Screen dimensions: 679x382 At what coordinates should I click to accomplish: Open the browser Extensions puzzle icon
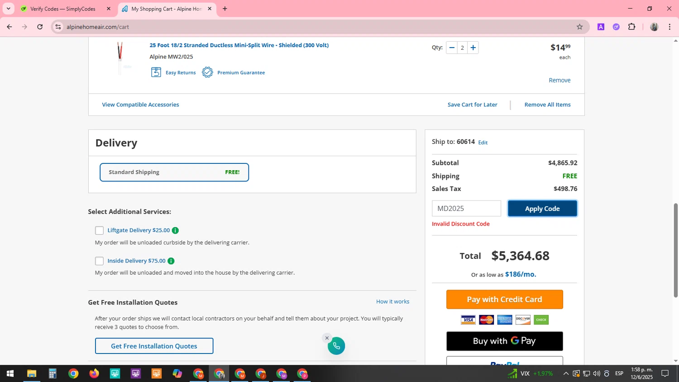[x=632, y=27]
